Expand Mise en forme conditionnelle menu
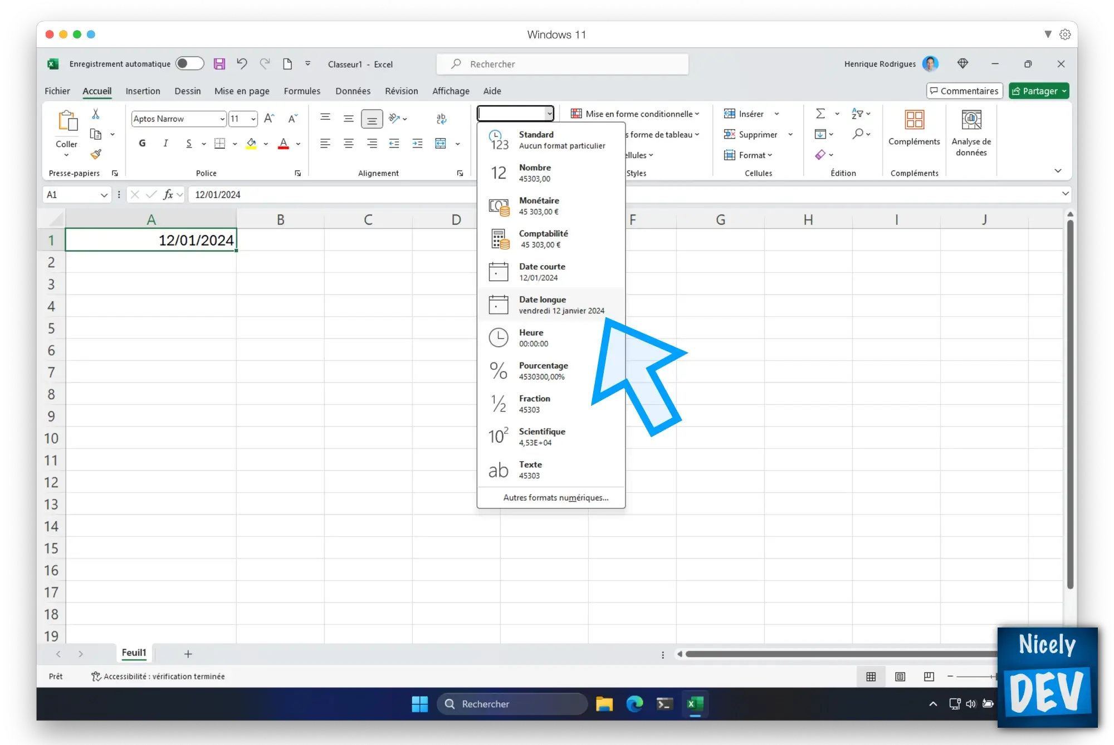The height and width of the screenshot is (745, 1114). [635, 114]
